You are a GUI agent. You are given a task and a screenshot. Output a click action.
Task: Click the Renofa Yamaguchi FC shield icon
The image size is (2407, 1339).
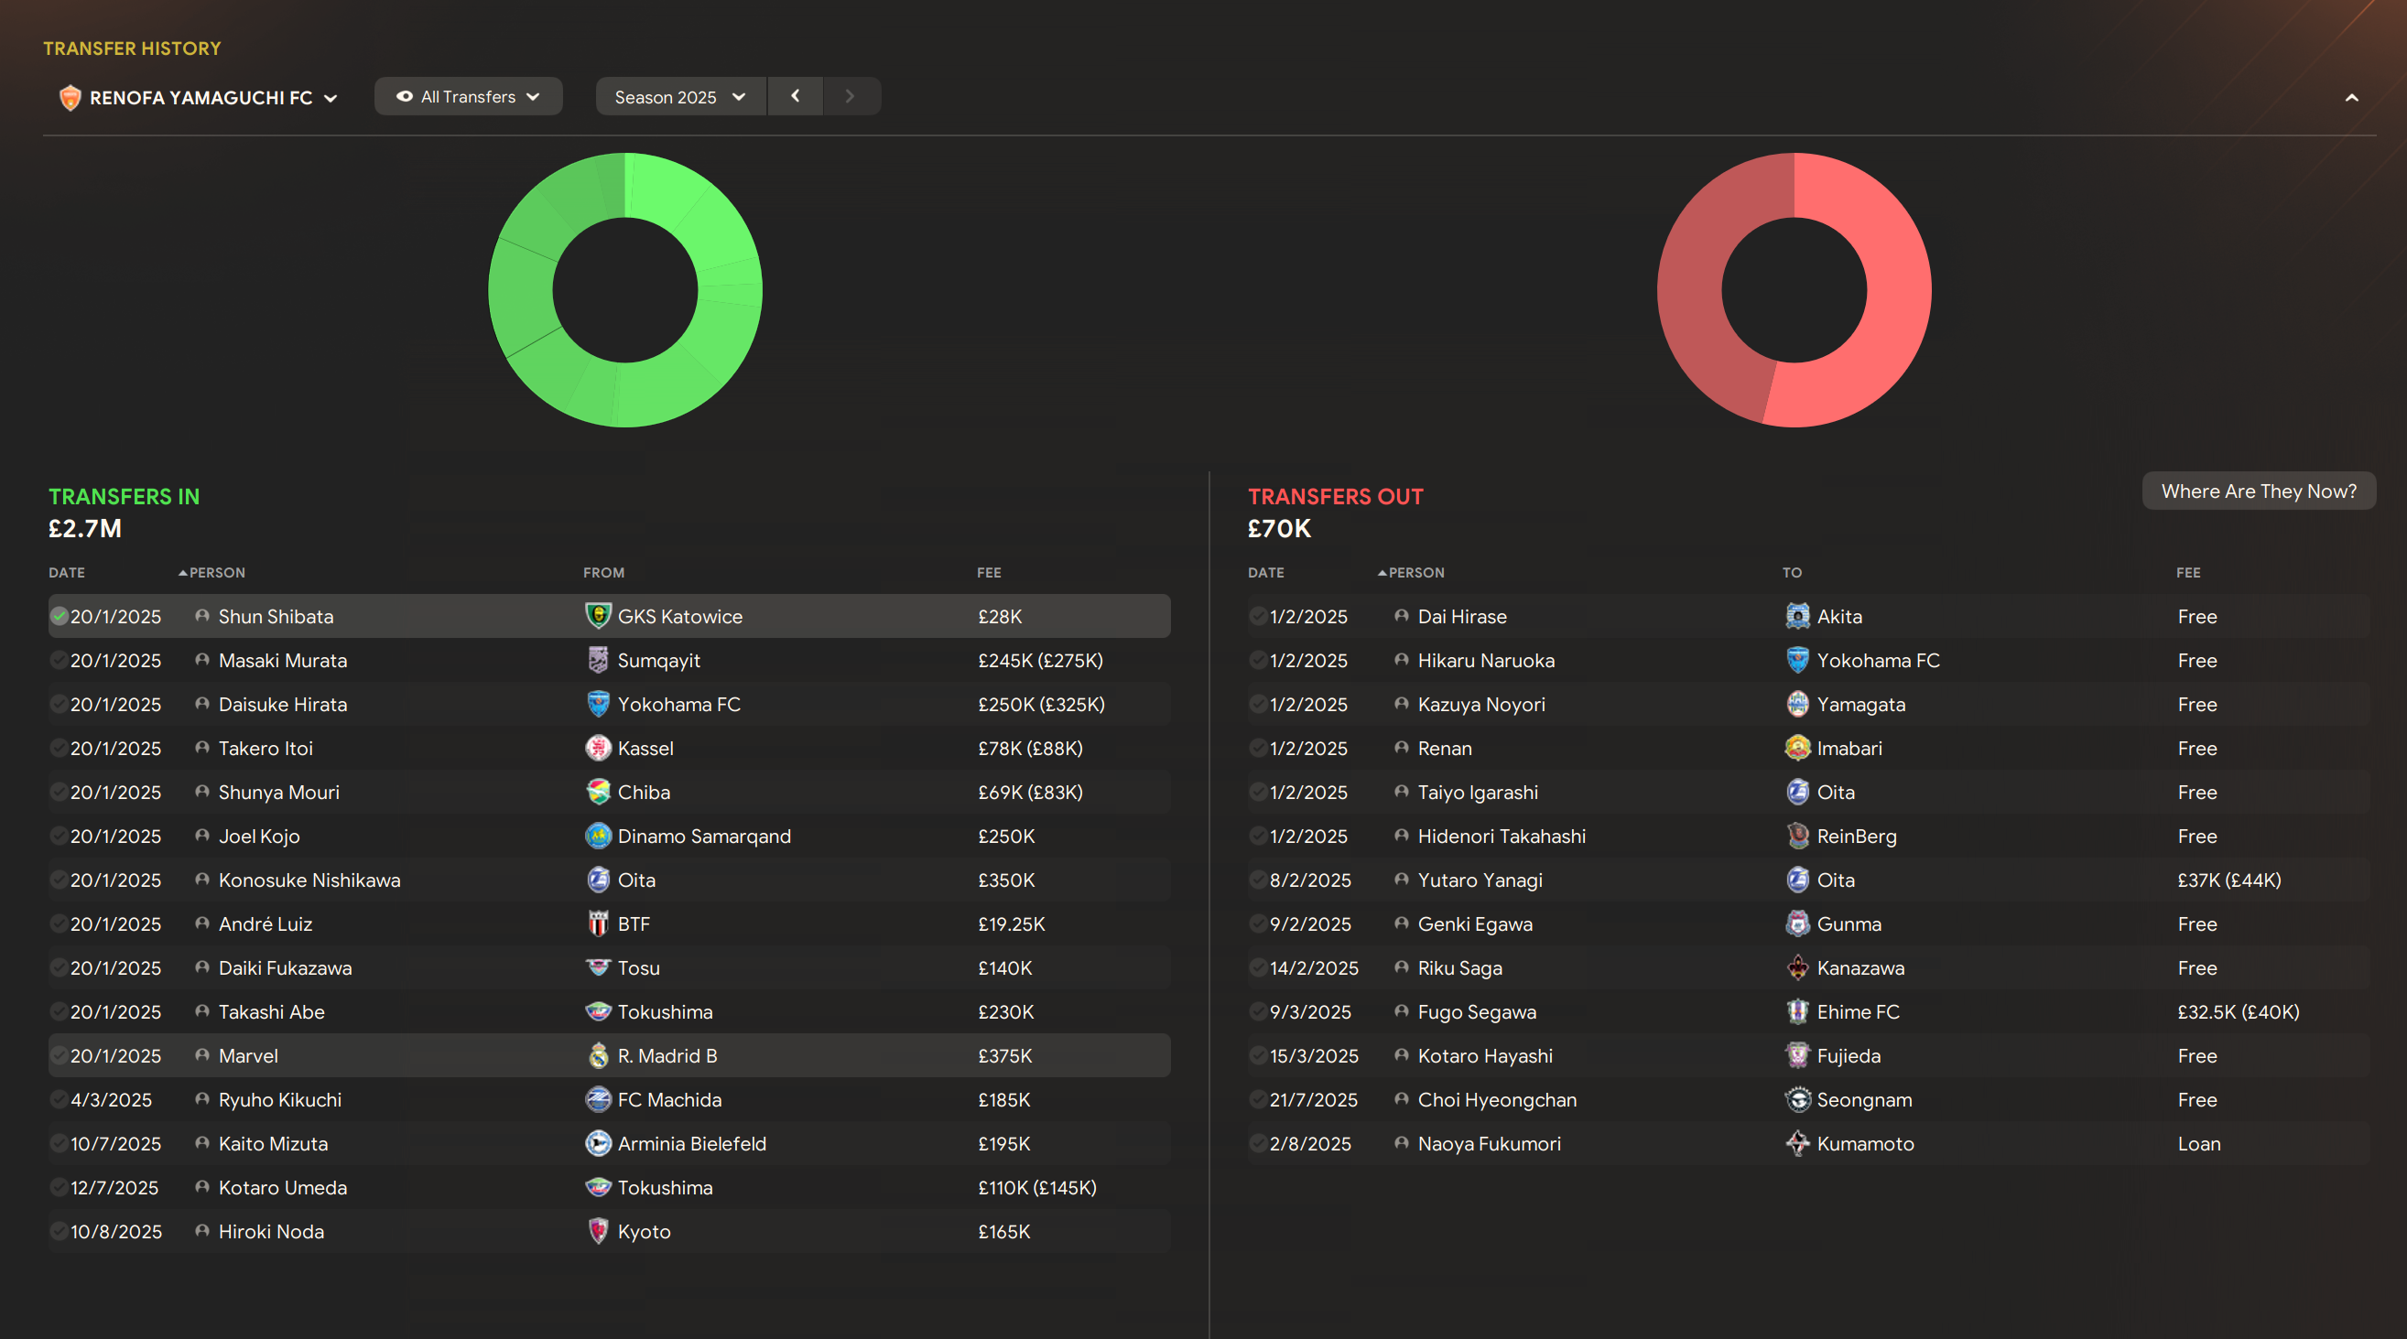70,97
